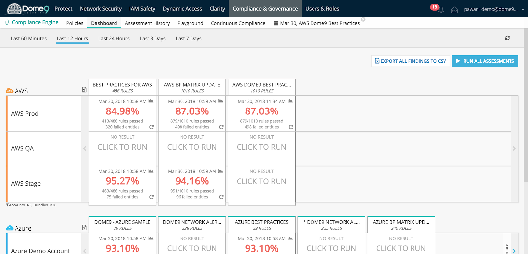Open trend chart for AWS Stage 95.27% result

(151, 171)
